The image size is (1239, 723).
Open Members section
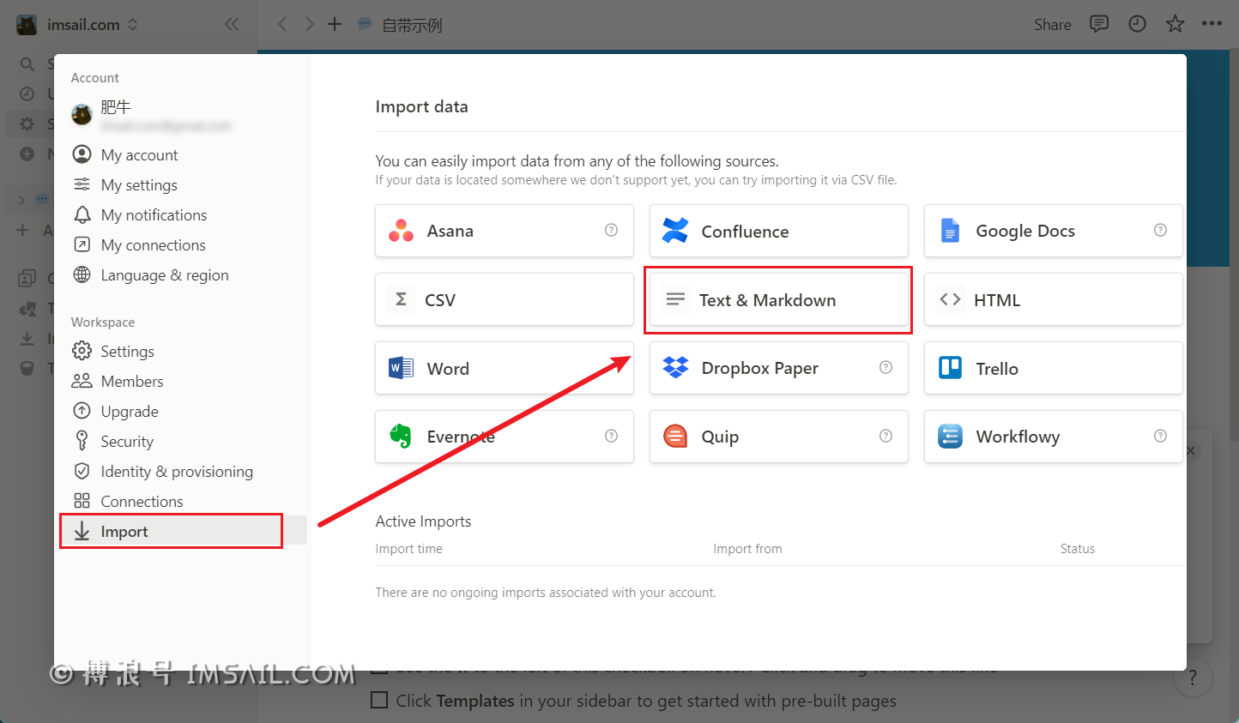(183, 381)
